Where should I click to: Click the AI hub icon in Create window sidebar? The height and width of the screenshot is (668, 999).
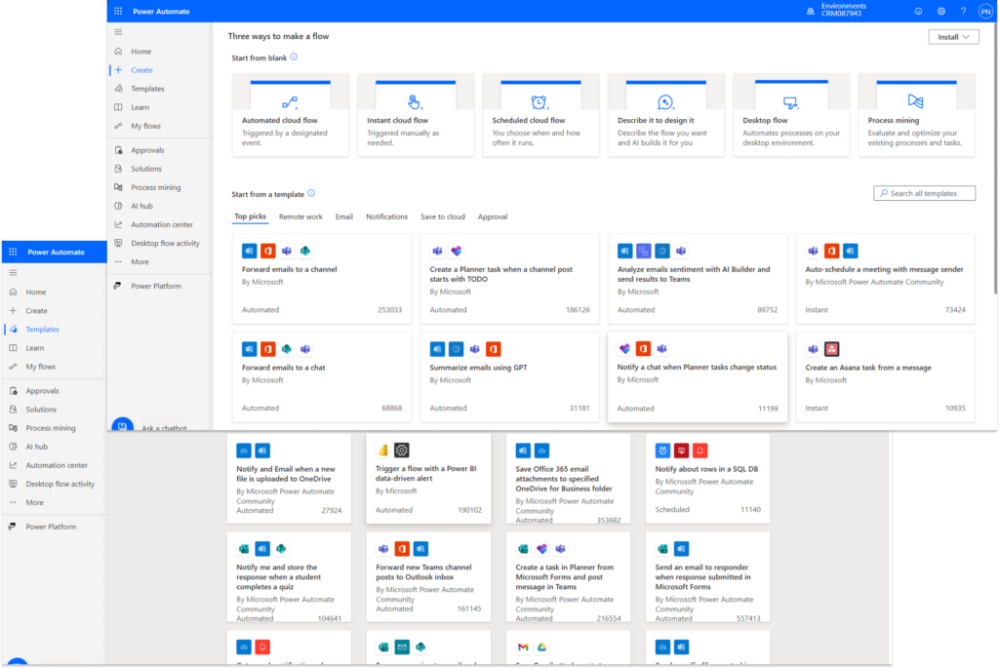pyautogui.click(x=118, y=207)
